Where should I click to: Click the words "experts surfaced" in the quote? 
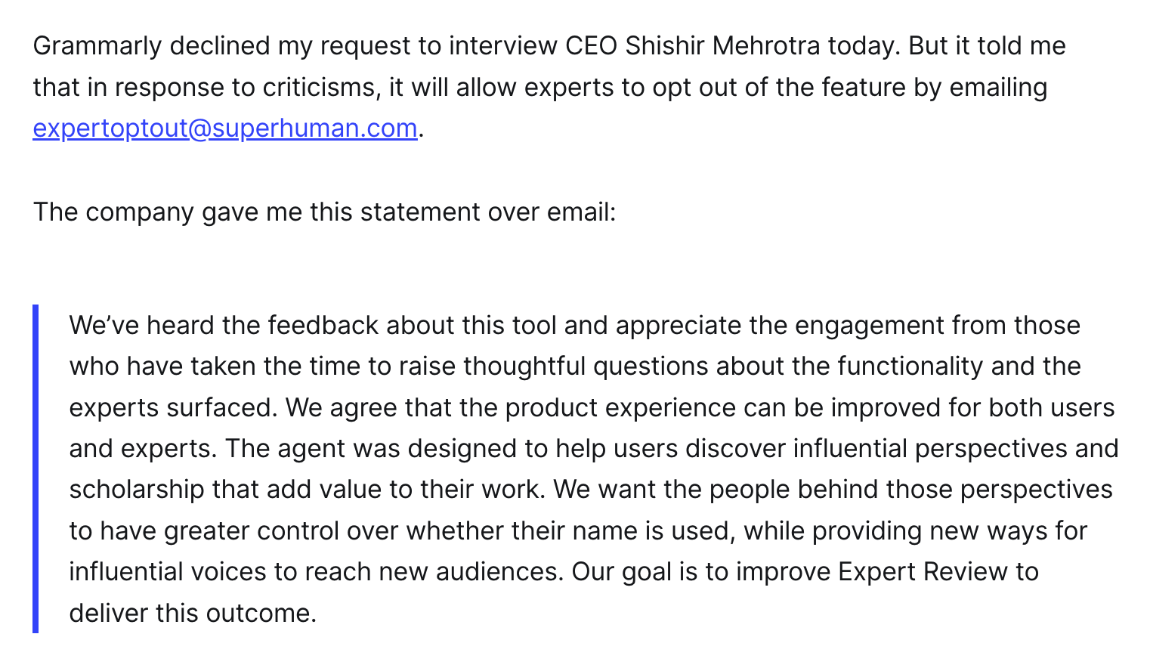point(174,408)
